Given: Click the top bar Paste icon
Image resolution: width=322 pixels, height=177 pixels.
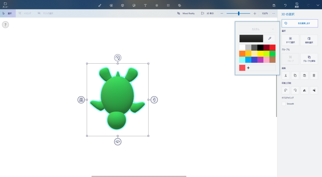Looking at the screenshot, I should [274, 5].
